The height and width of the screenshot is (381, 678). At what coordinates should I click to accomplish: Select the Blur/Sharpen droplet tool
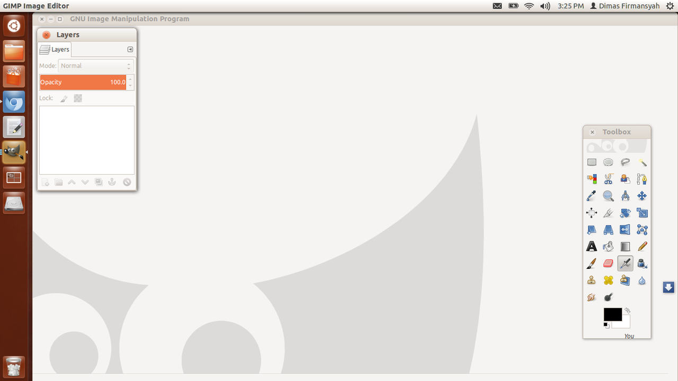pos(642,280)
